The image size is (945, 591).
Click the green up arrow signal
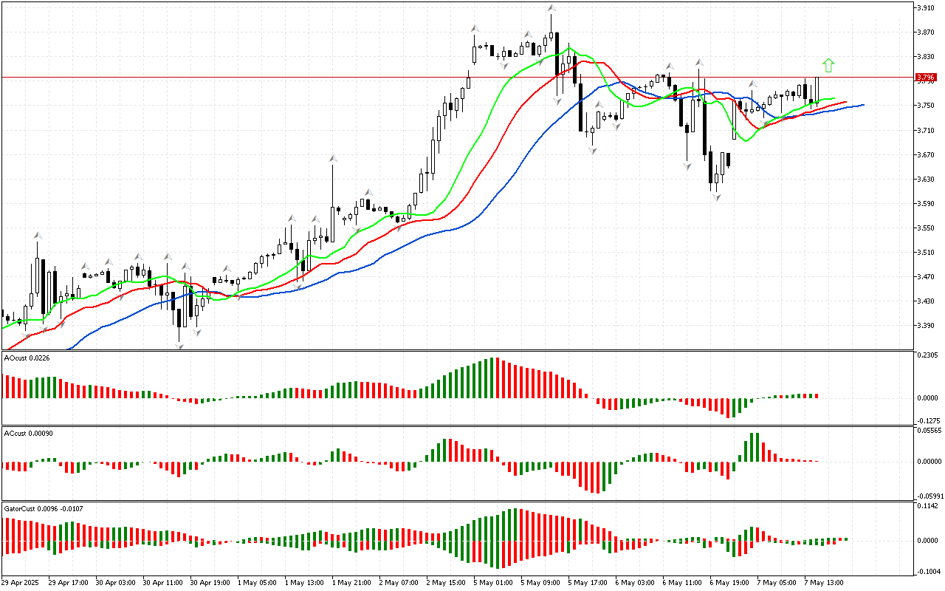(x=828, y=66)
